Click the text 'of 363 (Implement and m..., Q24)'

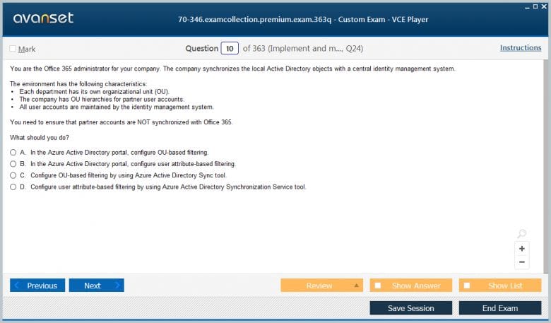pyautogui.click(x=303, y=49)
